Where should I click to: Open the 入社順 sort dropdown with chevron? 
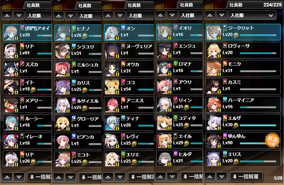pos(252,15)
